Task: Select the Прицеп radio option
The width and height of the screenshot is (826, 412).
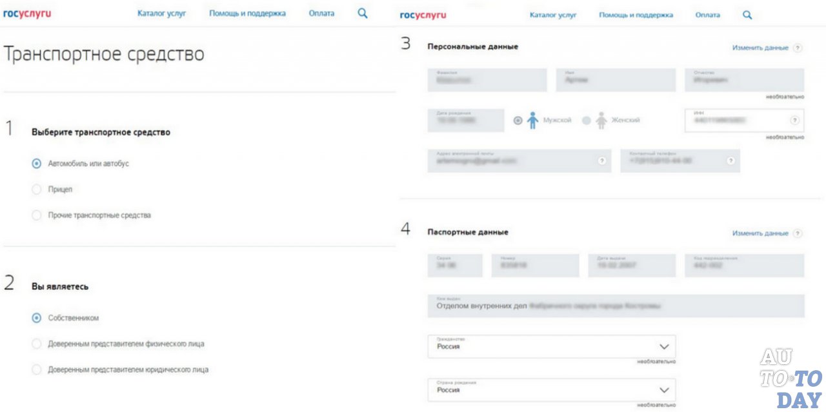Action: click(37, 190)
